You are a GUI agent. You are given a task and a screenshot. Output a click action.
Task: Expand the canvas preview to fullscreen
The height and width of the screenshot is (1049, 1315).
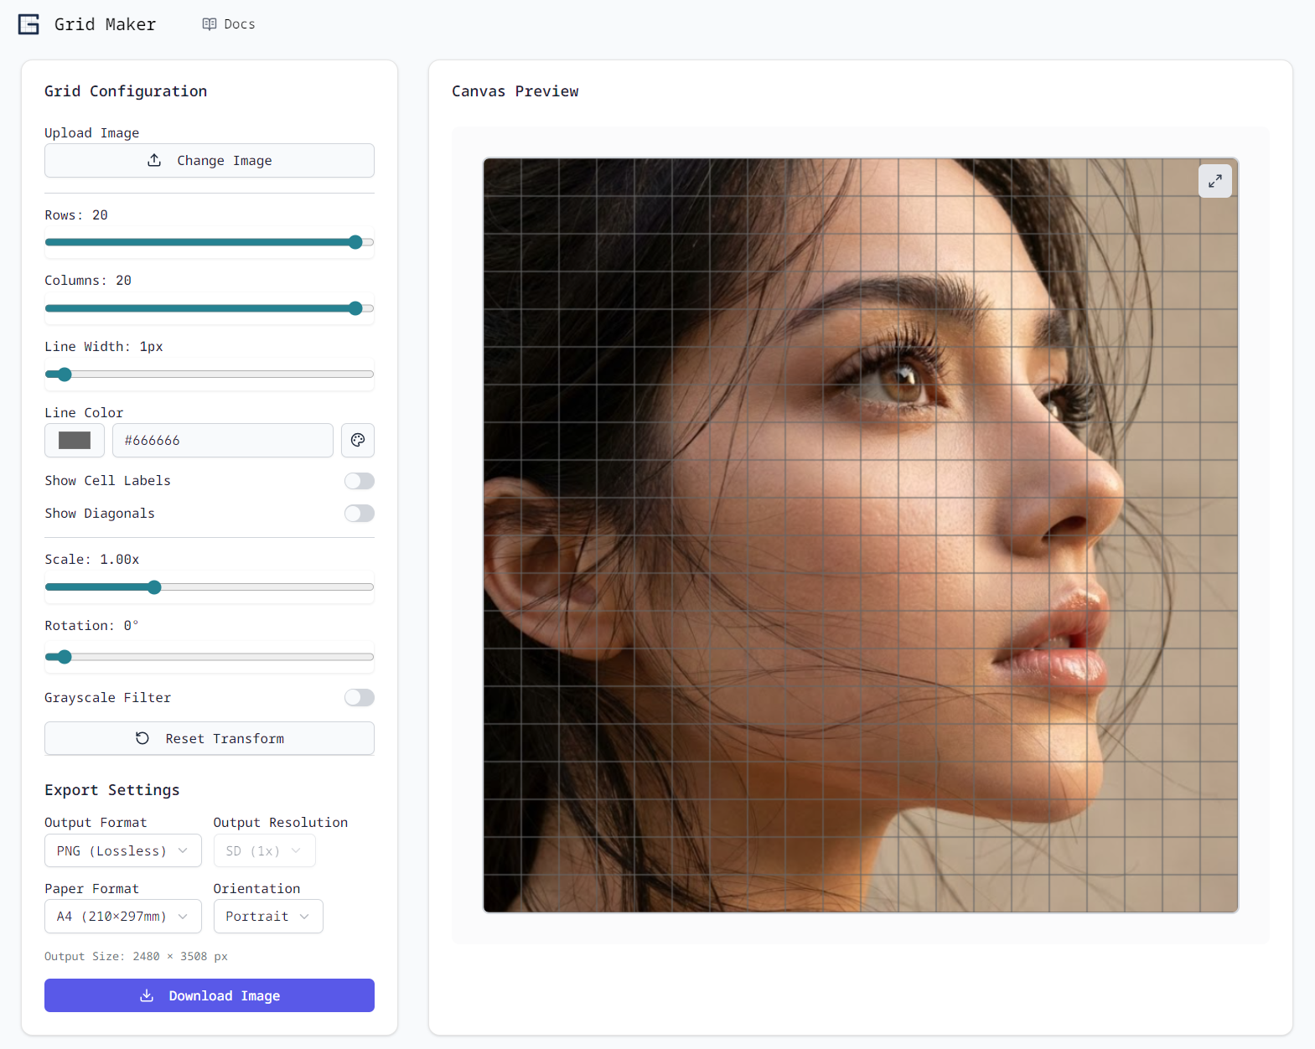pos(1214,181)
